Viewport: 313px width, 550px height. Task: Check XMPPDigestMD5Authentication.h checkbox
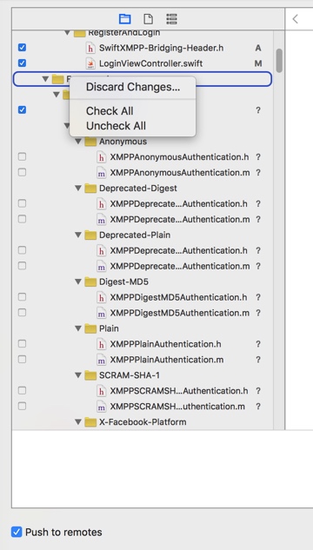(x=22, y=297)
